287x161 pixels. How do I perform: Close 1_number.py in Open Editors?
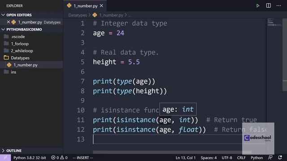coord(8,22)
